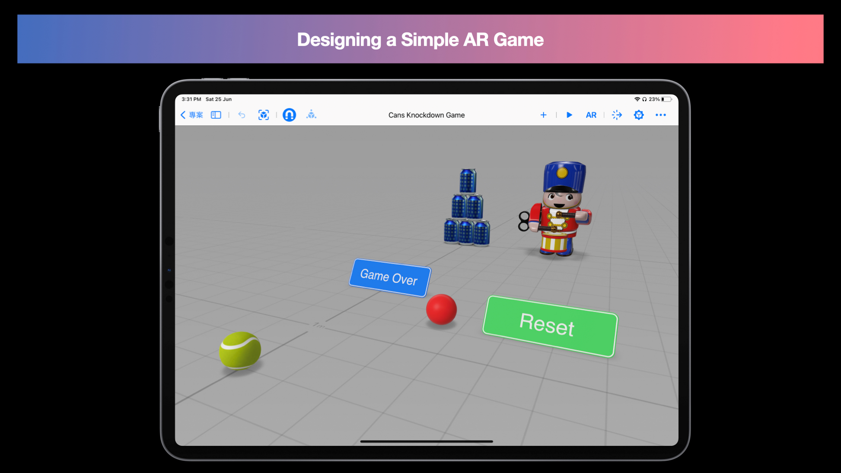This screenshot has height=473, width=841.
Task: Select the tennis ball object
Action: 240,350
